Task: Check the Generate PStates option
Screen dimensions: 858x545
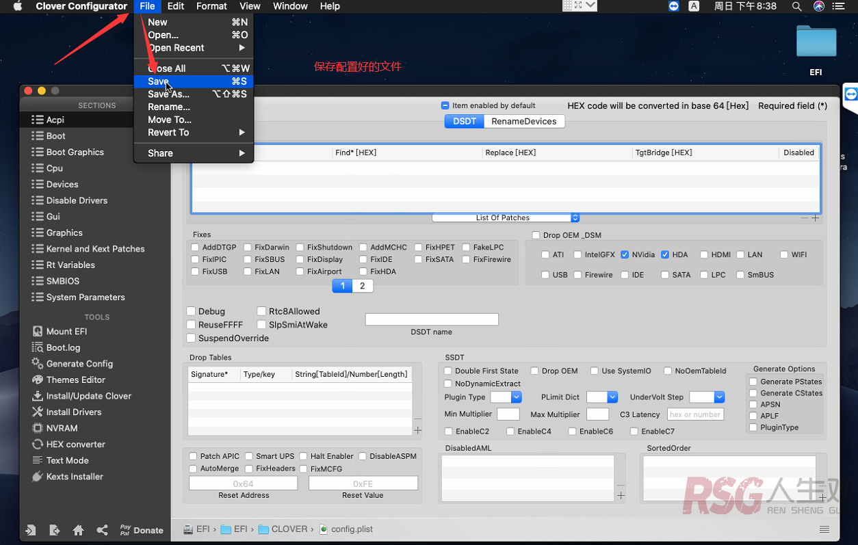Action: tap(753, 382)
